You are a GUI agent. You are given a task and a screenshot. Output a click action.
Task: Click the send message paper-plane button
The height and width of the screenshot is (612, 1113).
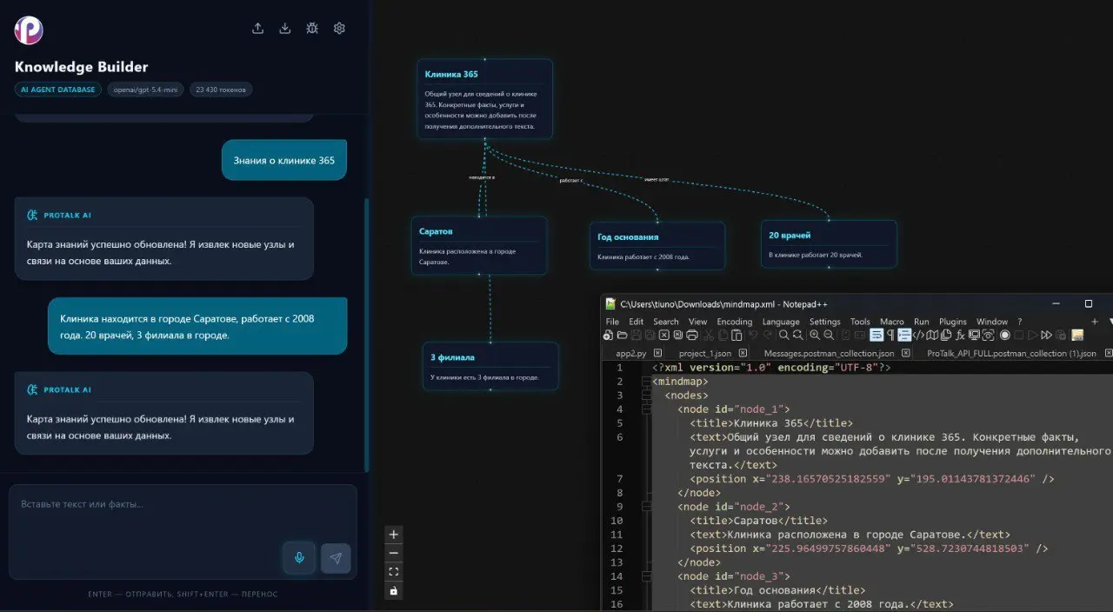336,557
